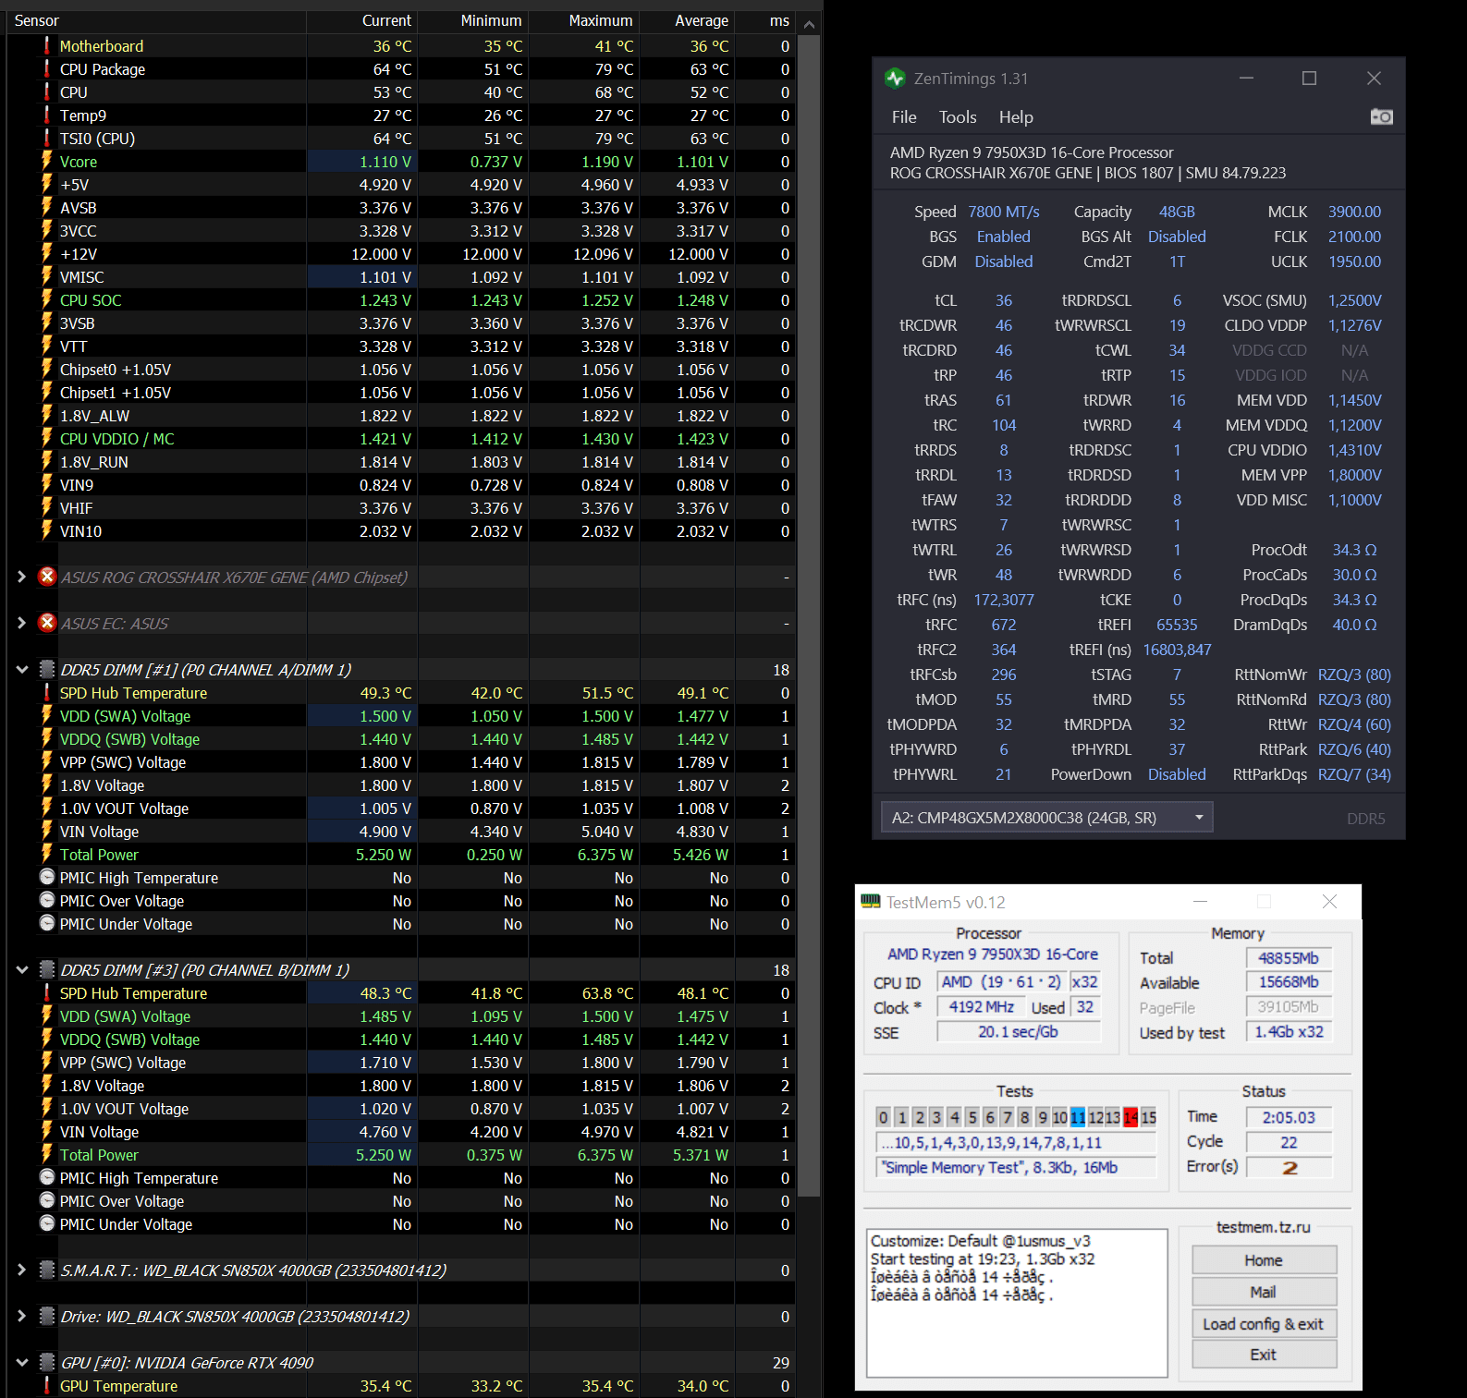The height and width of the screenshot is (1398, 1467).
Task: Click the Mail button in TestMem5
Action: pyautogui.click(x=1264, y=1292)
